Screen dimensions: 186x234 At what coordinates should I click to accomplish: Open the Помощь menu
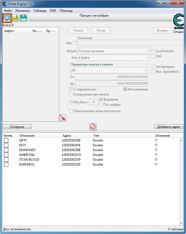click(66, 11)
